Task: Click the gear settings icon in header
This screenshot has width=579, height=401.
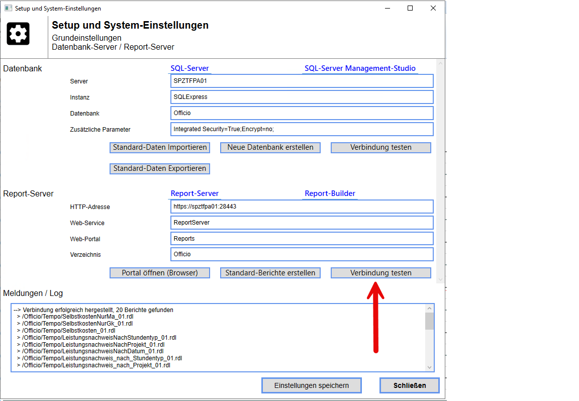Action: [18, 34]
